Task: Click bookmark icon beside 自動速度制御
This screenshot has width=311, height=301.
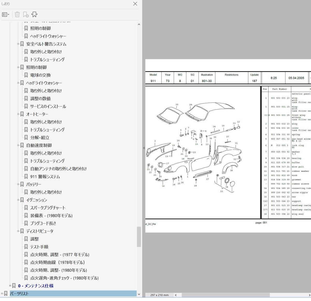Action: (x=22, y=145)
